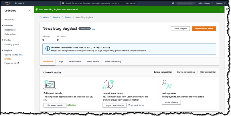231x116 pixels.
Task: Click the News Blog BugBust page title
Action: click(60, 29)
